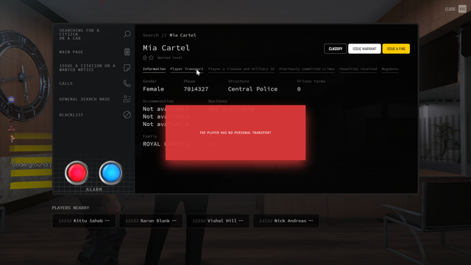The width and height of the screenshot is (471, 265).
Task: Select nearby player Kittu Saheb
Action: pos(84,221)
